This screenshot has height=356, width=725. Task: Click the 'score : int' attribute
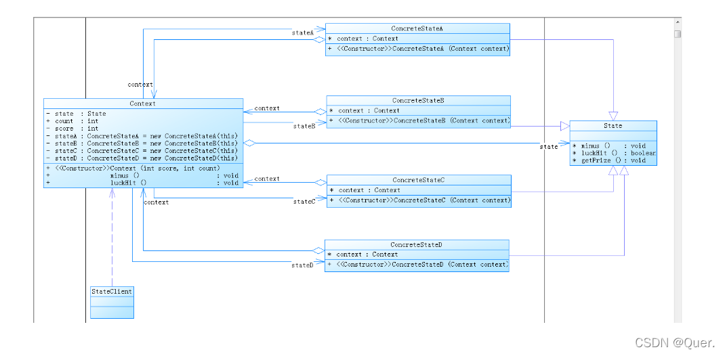[x=72, y=129]
